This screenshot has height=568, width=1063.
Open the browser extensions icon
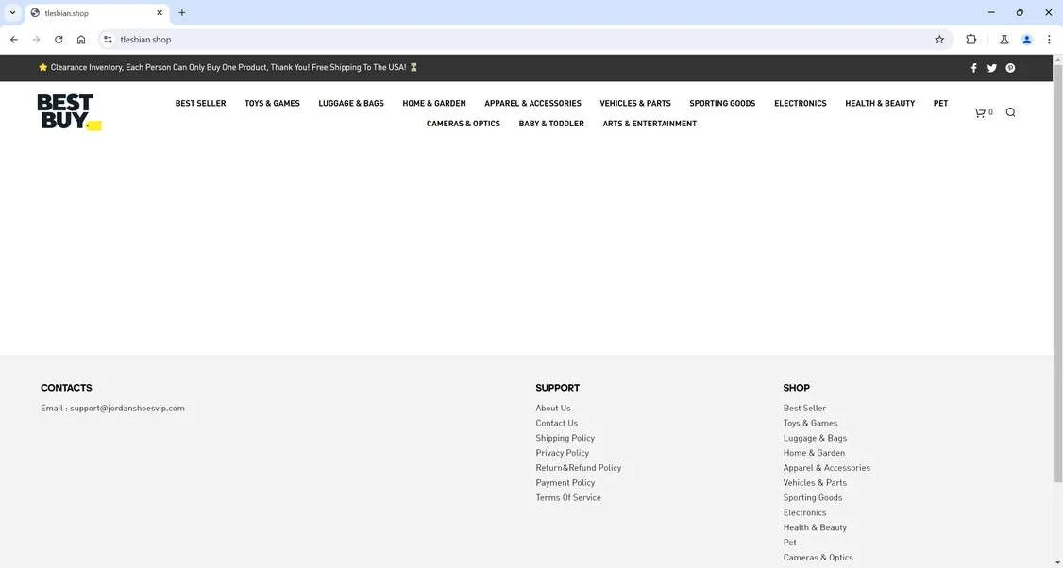(970, 40)
